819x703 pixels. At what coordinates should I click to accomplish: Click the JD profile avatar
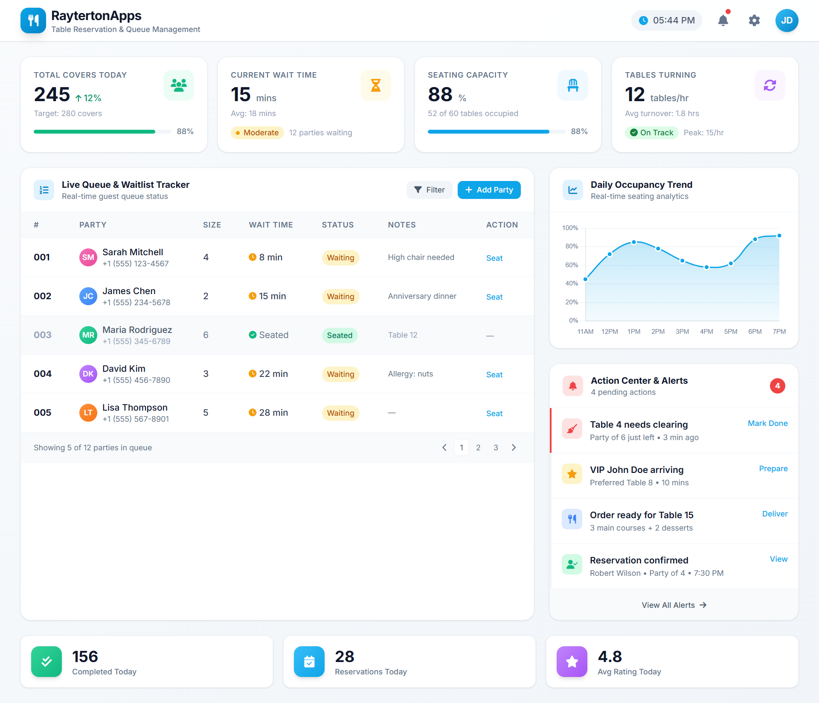tap(787, 20)
